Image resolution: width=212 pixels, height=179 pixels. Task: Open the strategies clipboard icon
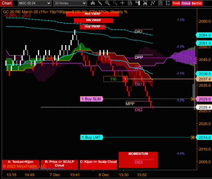pos(160,3)
